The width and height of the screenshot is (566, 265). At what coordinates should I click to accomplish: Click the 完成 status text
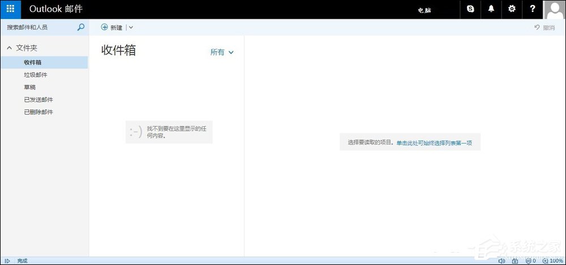tap(23, 260)
